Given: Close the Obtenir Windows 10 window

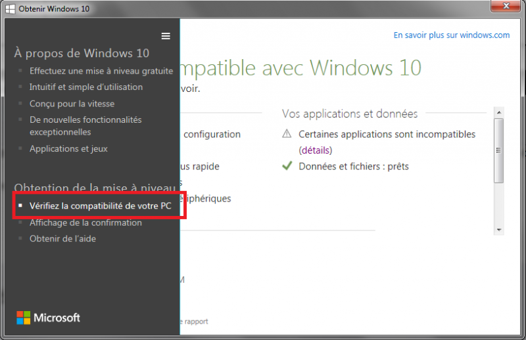Looking at the screenshot, I should [x=506, y=9].
